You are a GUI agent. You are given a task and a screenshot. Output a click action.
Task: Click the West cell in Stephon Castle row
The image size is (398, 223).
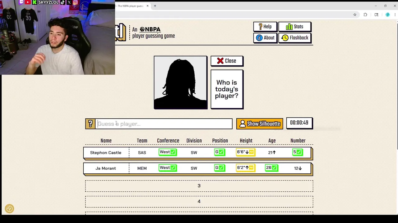[x=168, y=152]
